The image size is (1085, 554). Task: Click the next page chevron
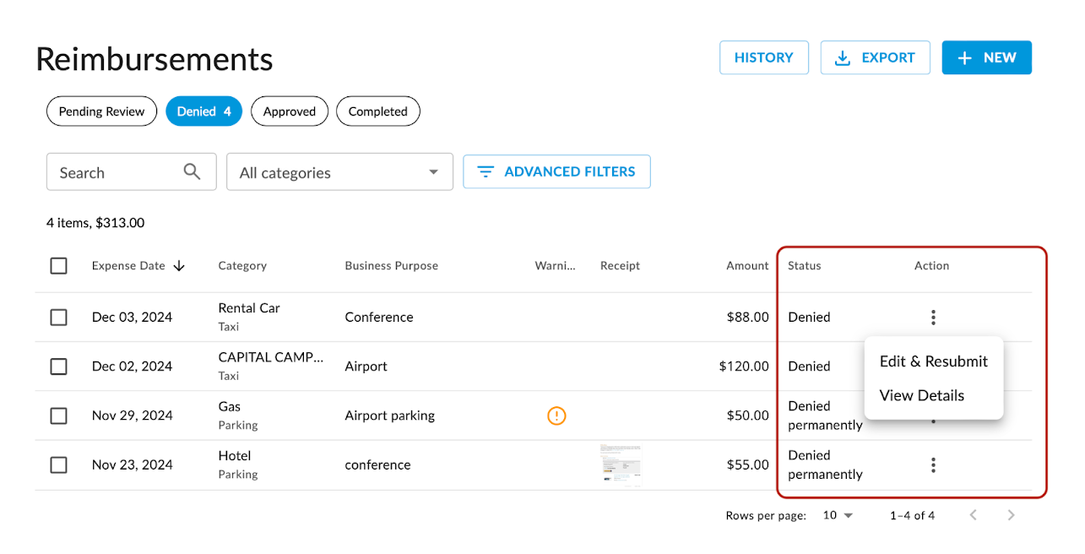[1011, 514]
